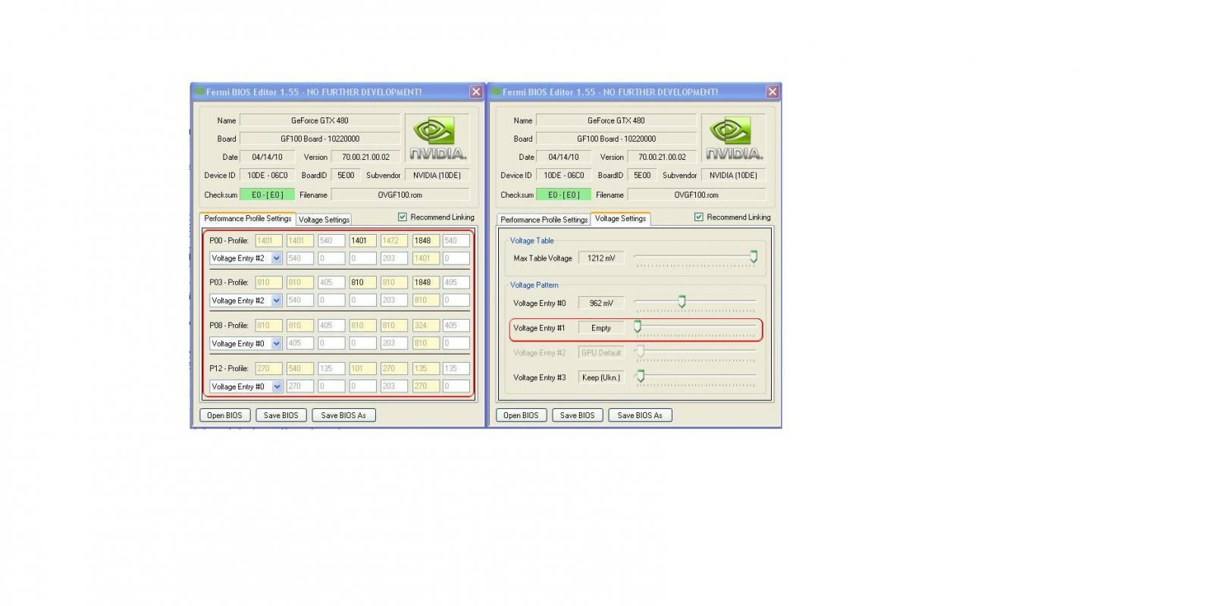Click version 70.00.21.00.02 in voltage-sliders window
This screenshot has height=606, width=1213.
pyautogui.click(x=662, y=157)
